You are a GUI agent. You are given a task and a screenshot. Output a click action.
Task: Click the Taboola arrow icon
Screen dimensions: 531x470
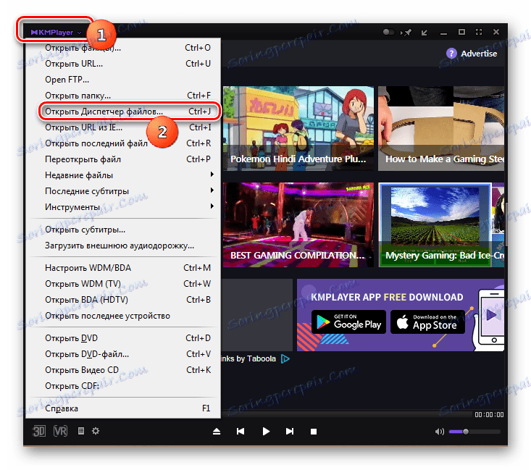coord(285,358)
